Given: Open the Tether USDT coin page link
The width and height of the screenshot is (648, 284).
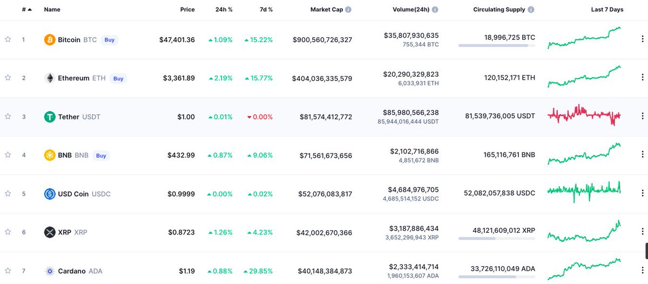Looking at the screenshot, I should pyautogui.click(x=79, y=117).
